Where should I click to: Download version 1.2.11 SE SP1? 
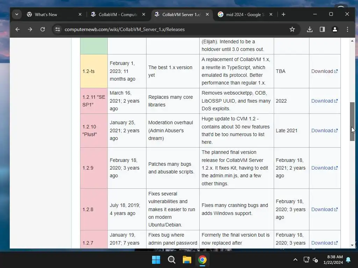click(x=324, y=101)
